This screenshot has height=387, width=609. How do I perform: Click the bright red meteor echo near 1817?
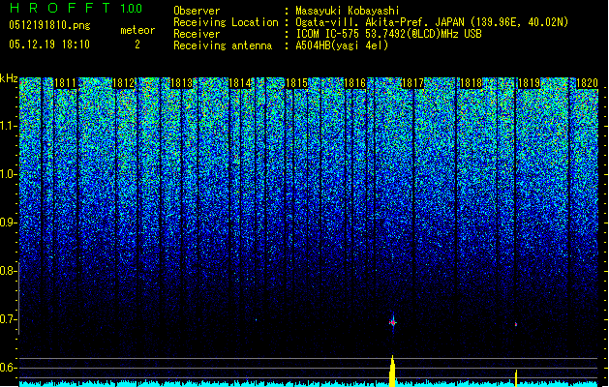click(393, 322)
